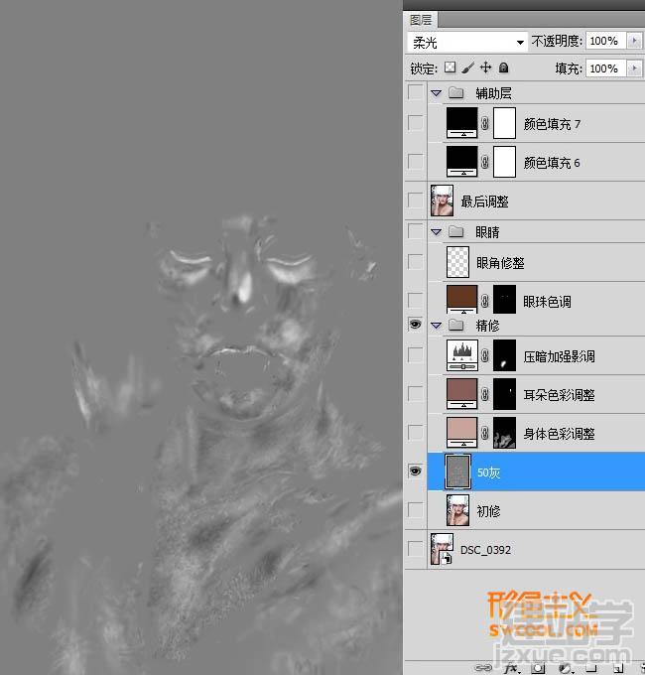Screen dimensions: 645x675
Task: Show the 最后调整 layer
Action: [415, 201]
